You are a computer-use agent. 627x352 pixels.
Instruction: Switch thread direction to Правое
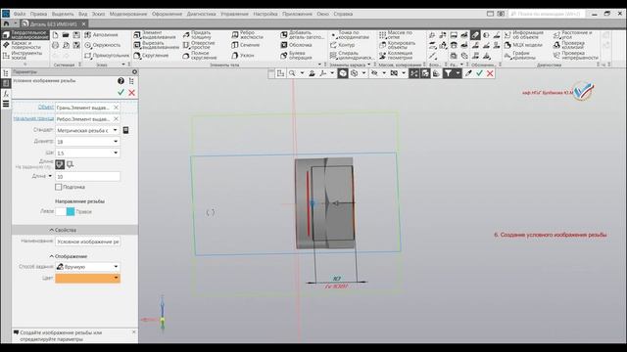click(71, 211)
